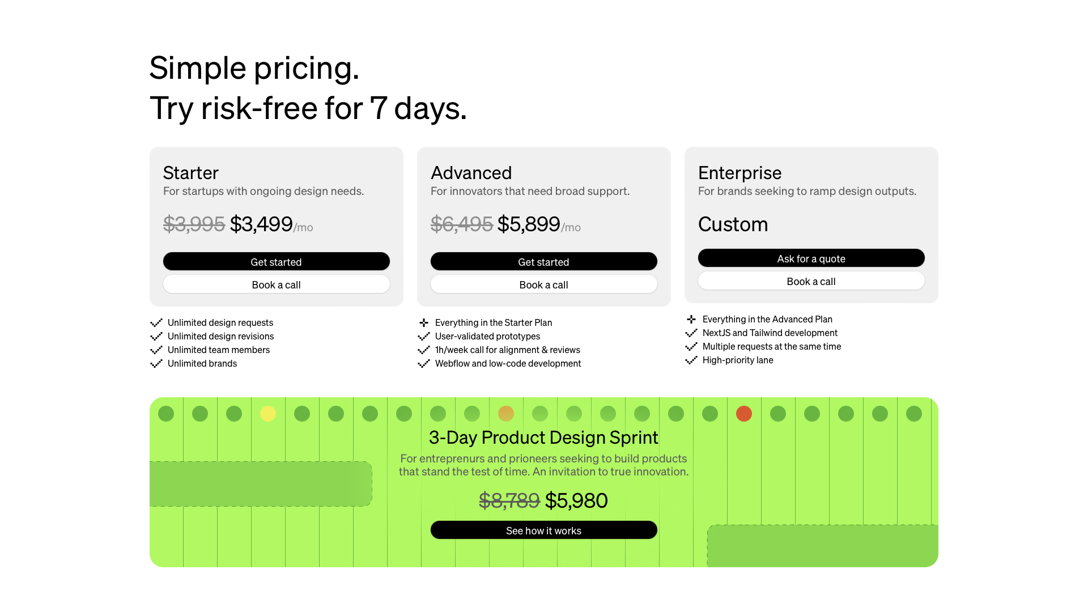
Task: Click the yellow dot in sprint banner
Action: click(268, 414)
